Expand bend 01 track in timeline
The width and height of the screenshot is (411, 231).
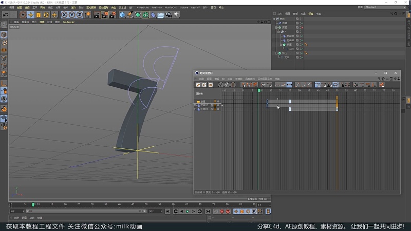point(195,109)
